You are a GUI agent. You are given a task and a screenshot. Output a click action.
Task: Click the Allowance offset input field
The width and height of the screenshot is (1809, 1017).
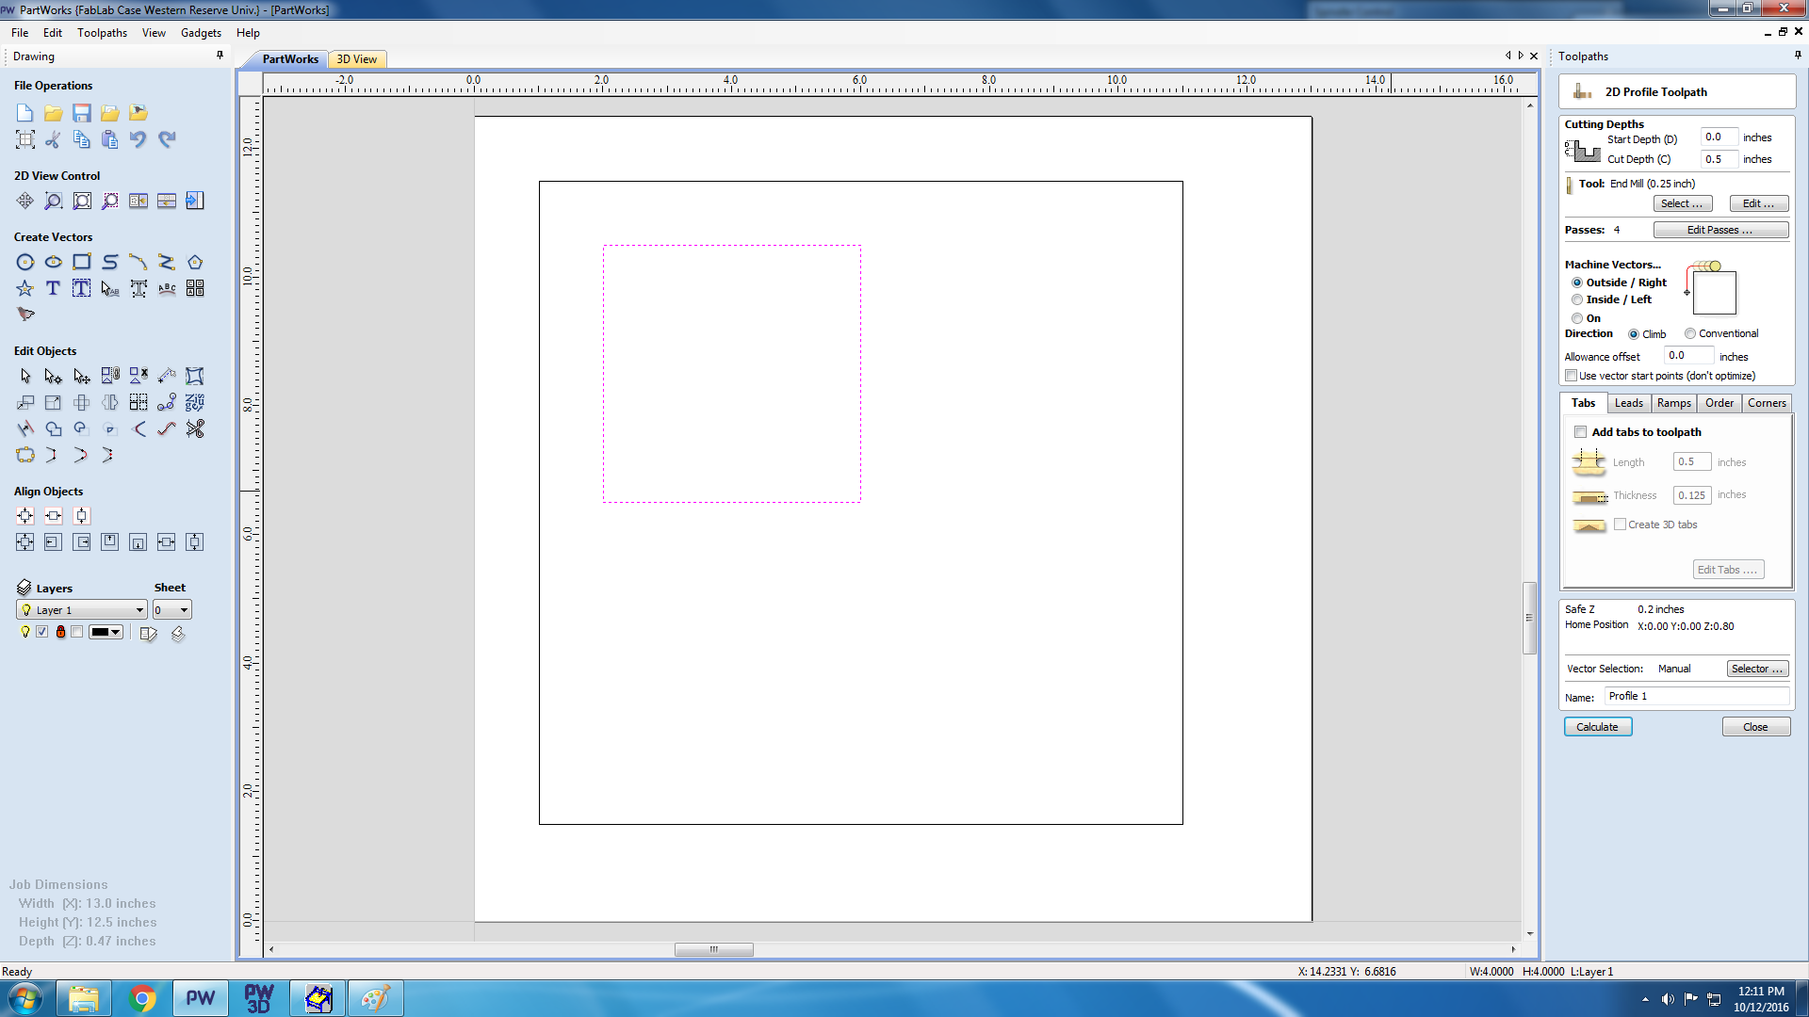(1688, 356)
